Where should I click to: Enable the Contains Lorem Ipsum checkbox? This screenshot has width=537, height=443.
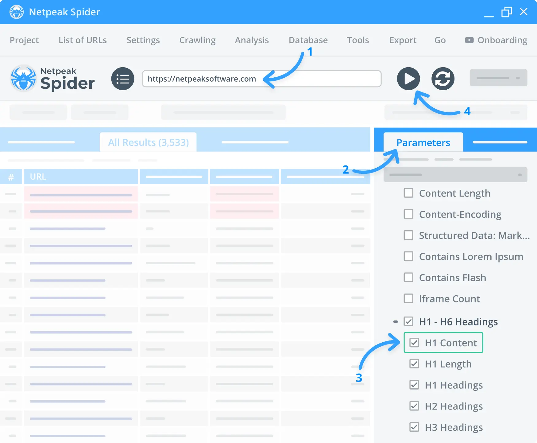408,256
